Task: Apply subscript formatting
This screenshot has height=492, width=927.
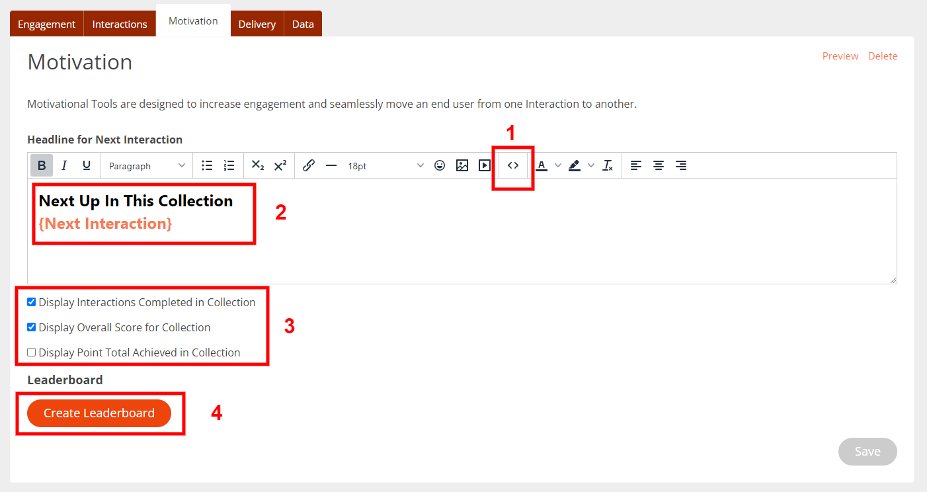Action: pos(258,165)
